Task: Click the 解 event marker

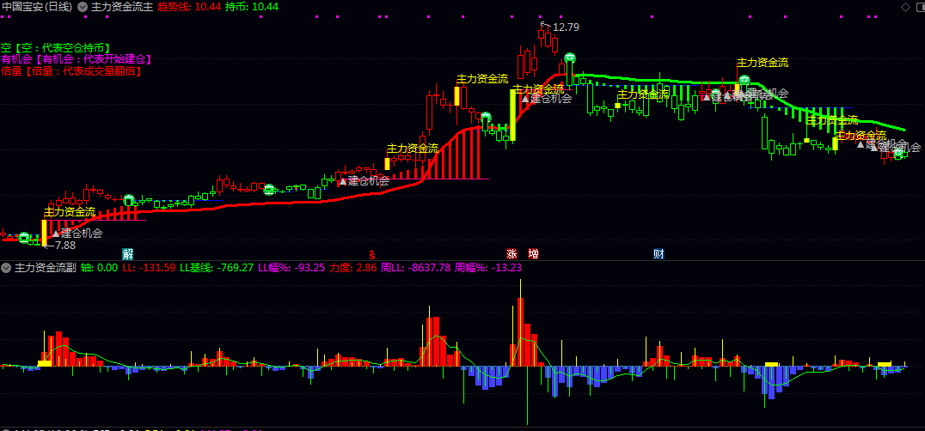Action: click(x=127, y=254)
